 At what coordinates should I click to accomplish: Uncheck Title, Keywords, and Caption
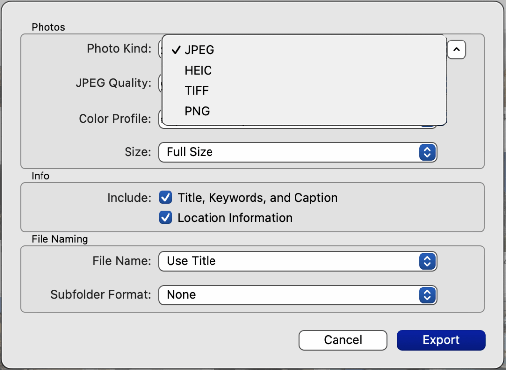(166, 198)
